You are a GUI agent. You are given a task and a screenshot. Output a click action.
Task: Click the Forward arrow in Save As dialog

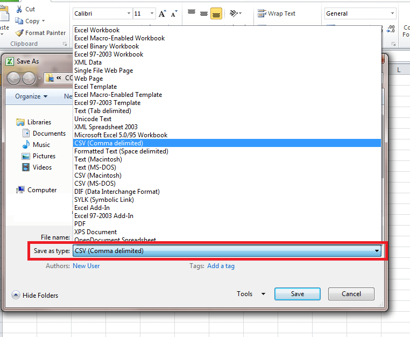click(29, 78)
